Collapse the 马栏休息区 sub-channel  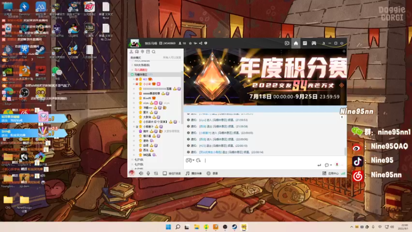[132, 74]
